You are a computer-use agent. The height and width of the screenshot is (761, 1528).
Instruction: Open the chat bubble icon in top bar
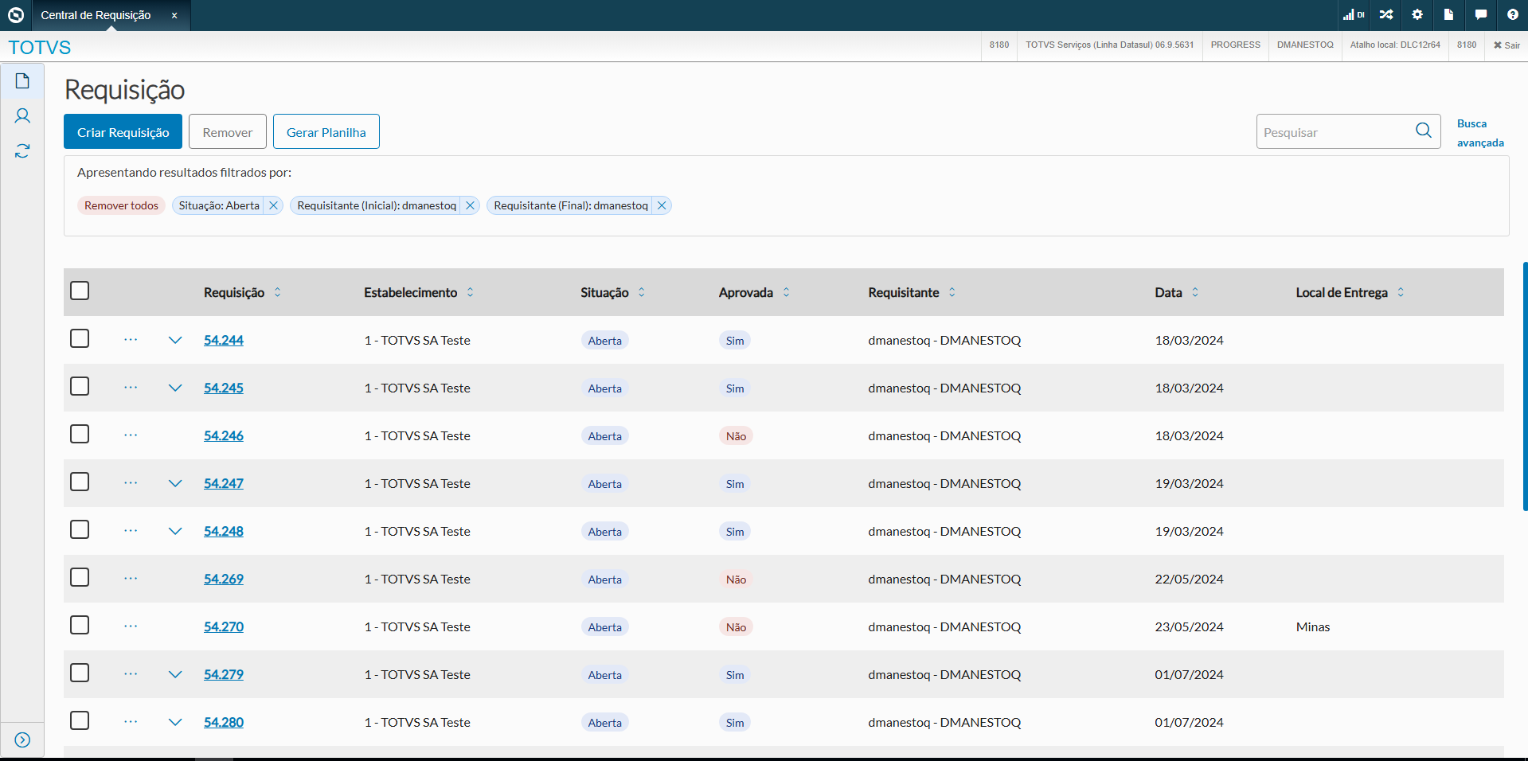pos(1480,15)
